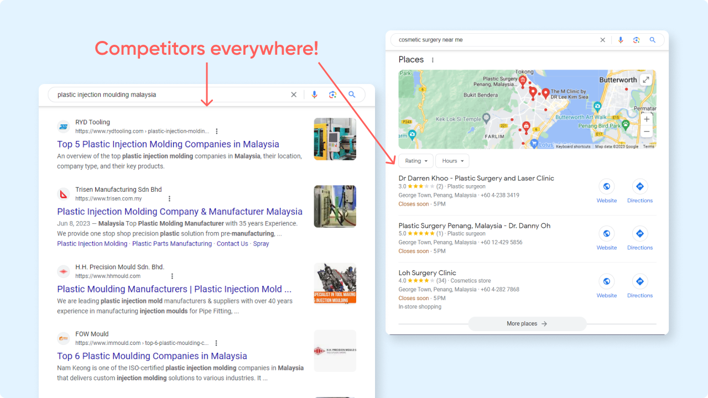The width and height of the screenshot is (708, 398).
Task: Open the three-dot menu next to Places
Action: (433, 60)
